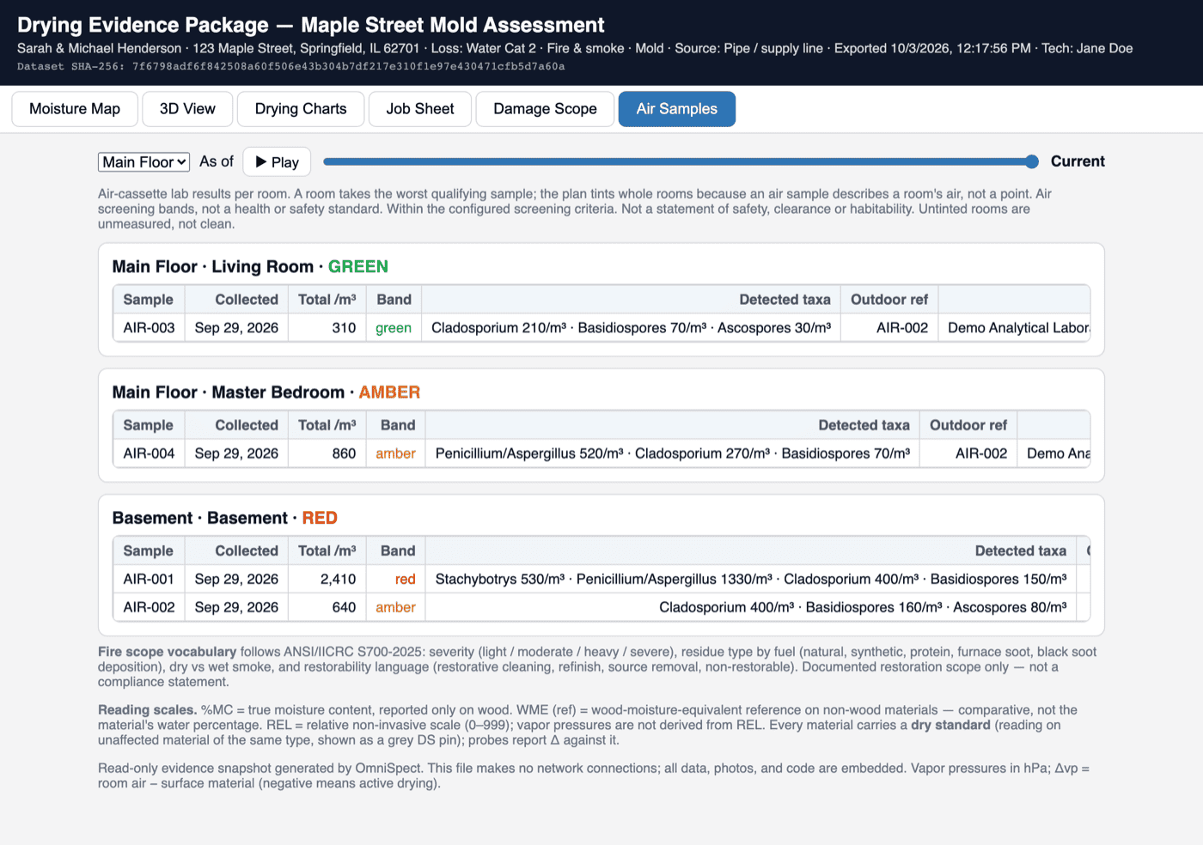Viewport: 1203px width, 845px height.
Task: Click the 'Fire scope vocabulary' note
Action: click(597, 666)
